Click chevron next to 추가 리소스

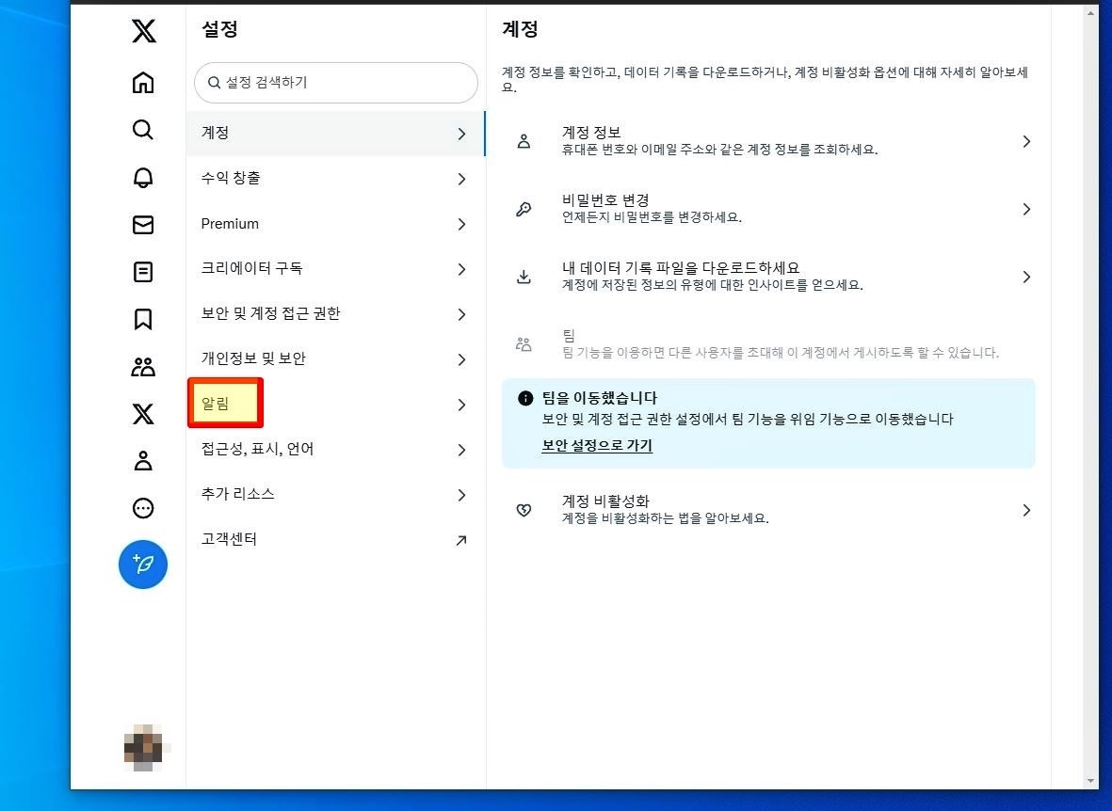tap(461, 496)
